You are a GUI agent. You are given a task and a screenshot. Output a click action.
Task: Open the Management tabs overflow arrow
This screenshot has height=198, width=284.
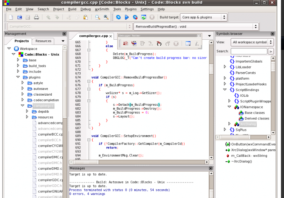tap(63, 41)
